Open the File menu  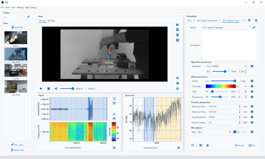(2, 7)
